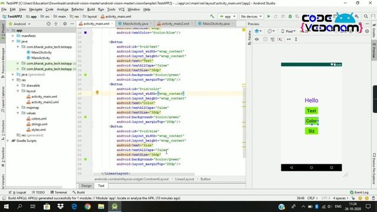
Task: Switch to Main2Activity.java editor tab
Action: coord(216,24)
